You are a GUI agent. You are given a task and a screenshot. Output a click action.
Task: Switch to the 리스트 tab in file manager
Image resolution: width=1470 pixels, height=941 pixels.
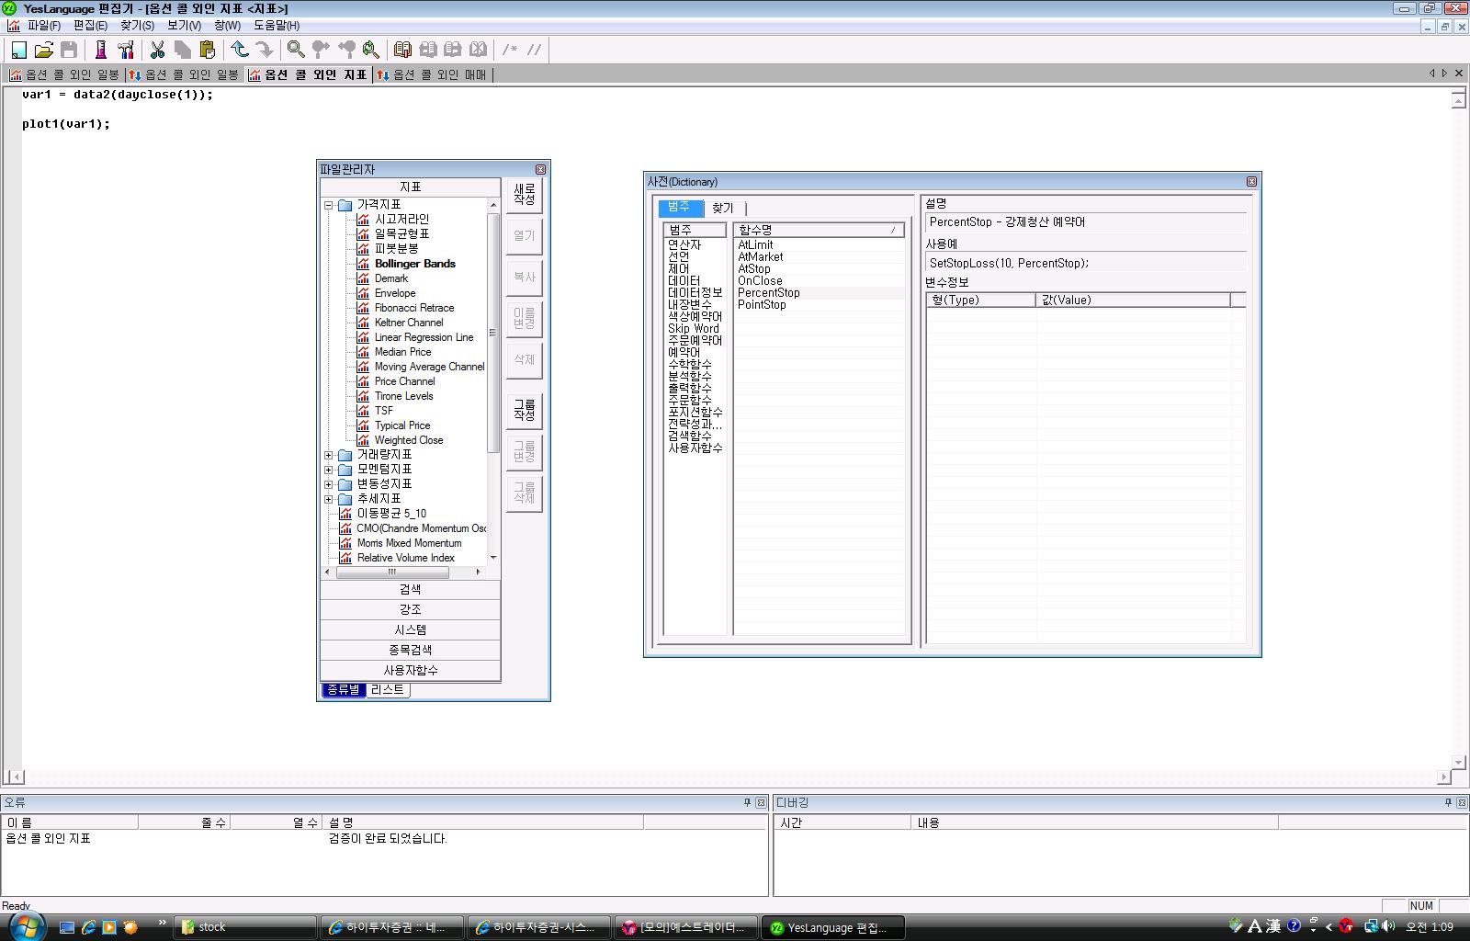point(387,689)
